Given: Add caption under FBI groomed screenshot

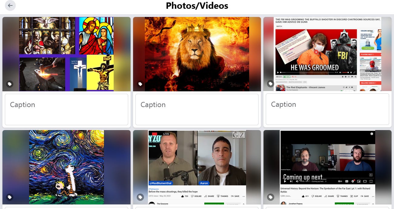Looking at the screenshot, I should point(327,109).
